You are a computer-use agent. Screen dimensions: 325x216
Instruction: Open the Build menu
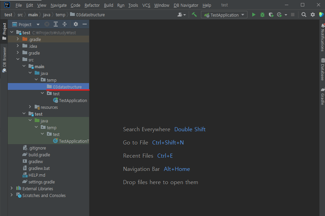pyautogui.click(x=108, y=5)
